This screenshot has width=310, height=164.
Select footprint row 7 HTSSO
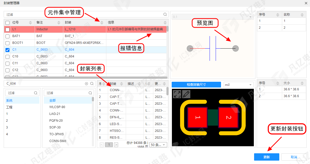[x=133, y=131]
